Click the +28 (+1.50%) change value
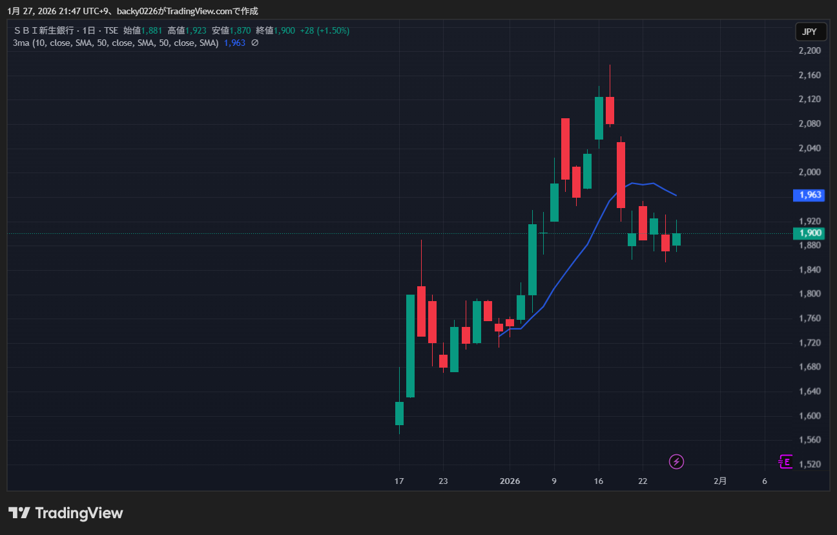This screenshot has height=535, width=837. click(x=325, y=30)
